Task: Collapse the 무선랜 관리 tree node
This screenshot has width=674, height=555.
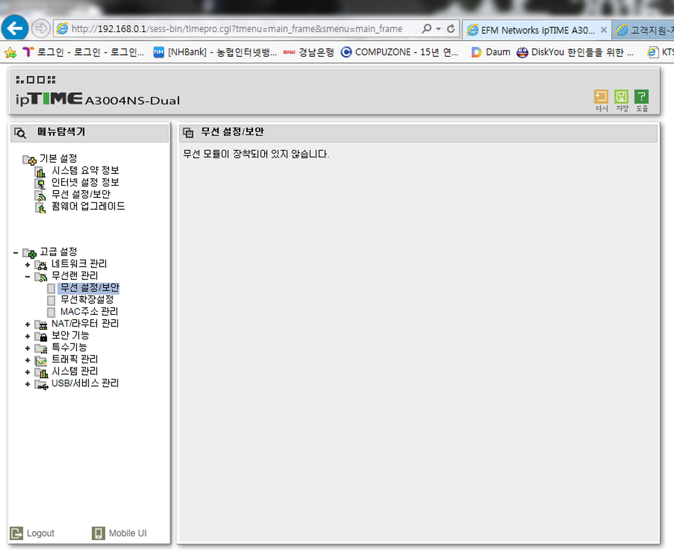Action: click(28, 277)
